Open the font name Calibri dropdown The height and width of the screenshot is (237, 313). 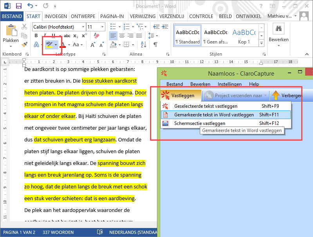coord(83,27)
